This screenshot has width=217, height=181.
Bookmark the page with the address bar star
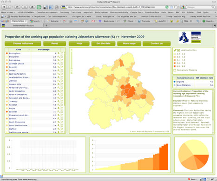171,7
